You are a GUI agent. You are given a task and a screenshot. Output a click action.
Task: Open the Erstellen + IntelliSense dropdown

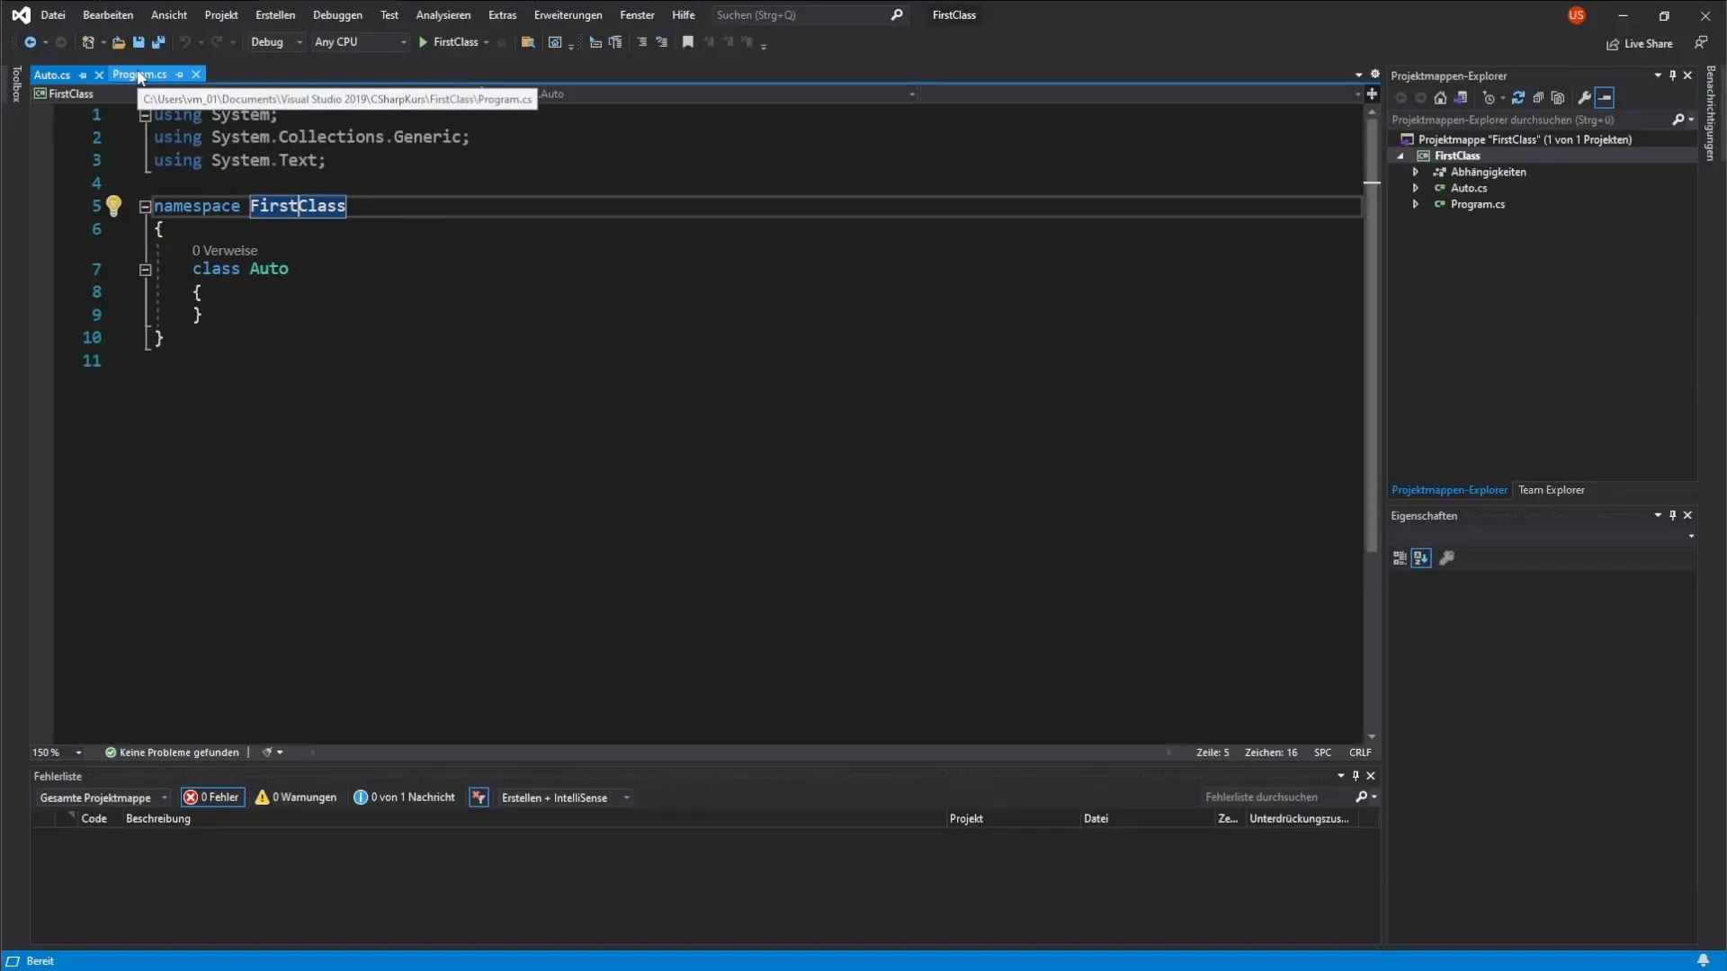click(x=565, y=797)
